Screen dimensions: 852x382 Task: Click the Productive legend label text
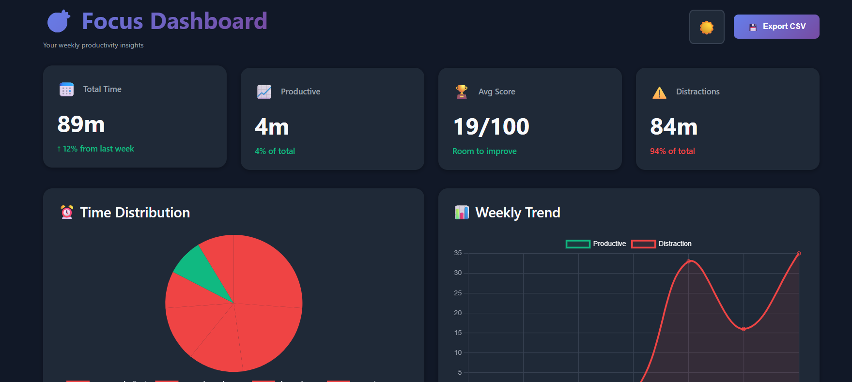609,244
